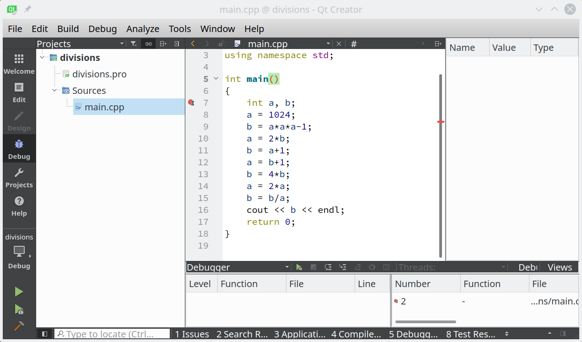Open the output panes selector arrows

[507, 334]
